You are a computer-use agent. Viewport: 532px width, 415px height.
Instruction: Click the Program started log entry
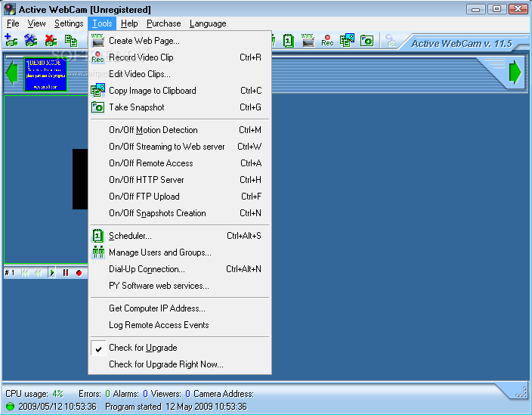176,407
